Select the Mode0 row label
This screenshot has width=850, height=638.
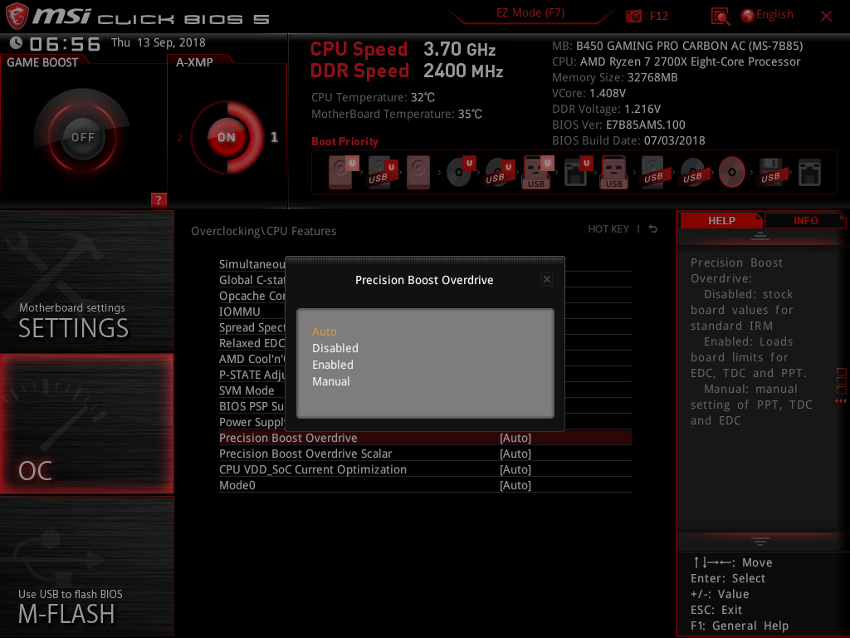237,485
